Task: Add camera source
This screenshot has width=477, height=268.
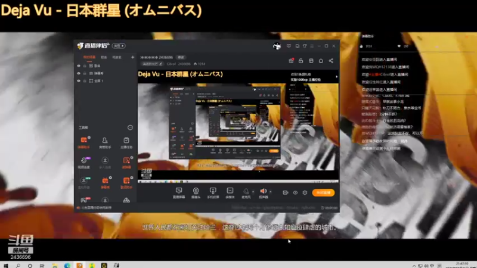Action: pos(196,192)
